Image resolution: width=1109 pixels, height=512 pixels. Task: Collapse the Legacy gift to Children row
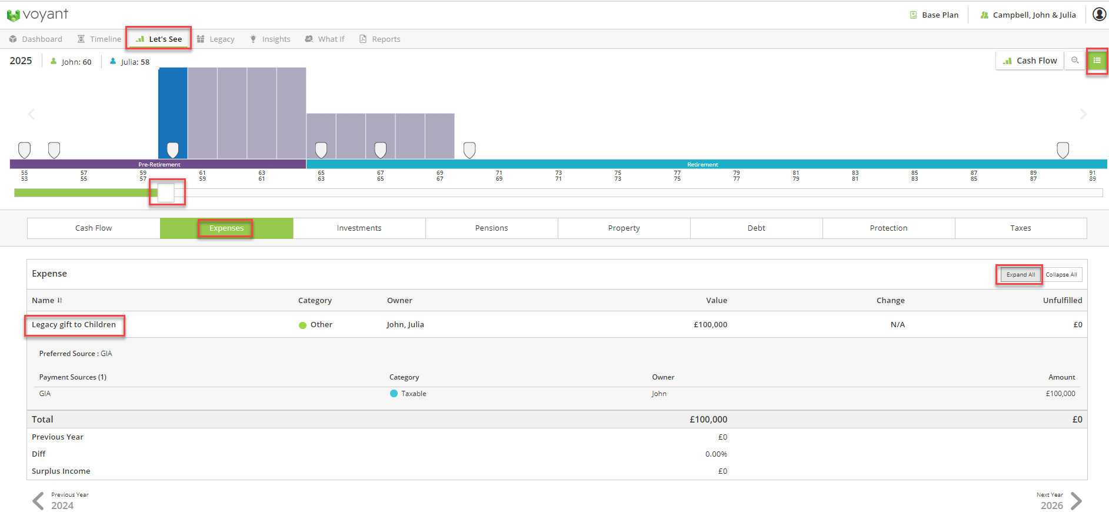point(74,325)
